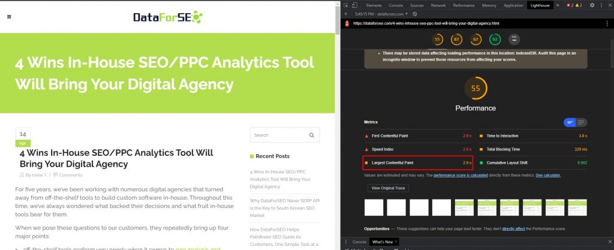Open the Application tab
This screenshot has width=614, height=250.
[x=513, y=5]
